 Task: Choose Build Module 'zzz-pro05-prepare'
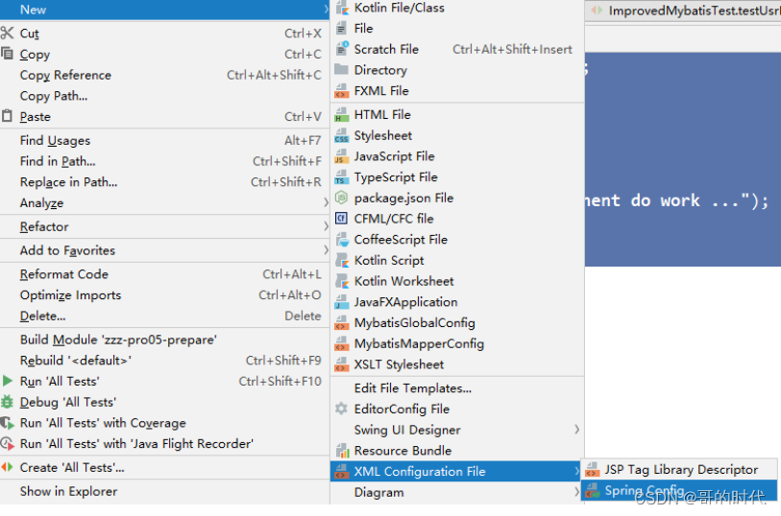pyautogui.click(x=165, y=340)
